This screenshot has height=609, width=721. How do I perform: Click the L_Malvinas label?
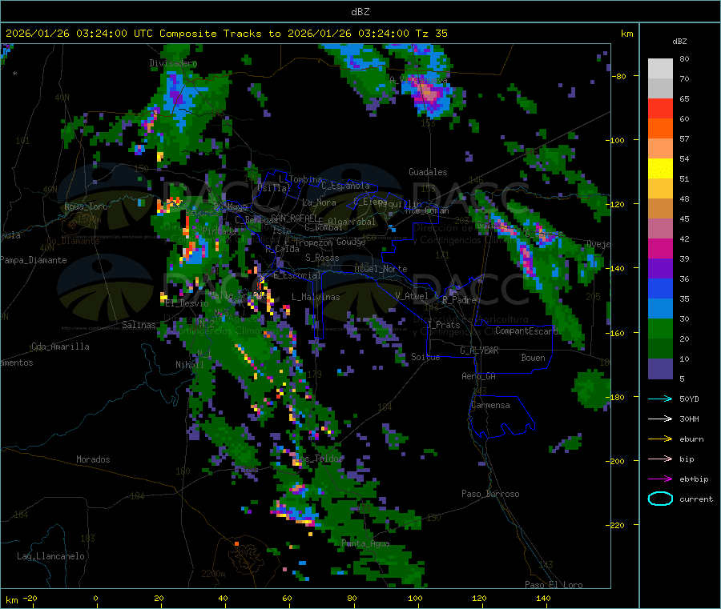[x=316, y=297]
